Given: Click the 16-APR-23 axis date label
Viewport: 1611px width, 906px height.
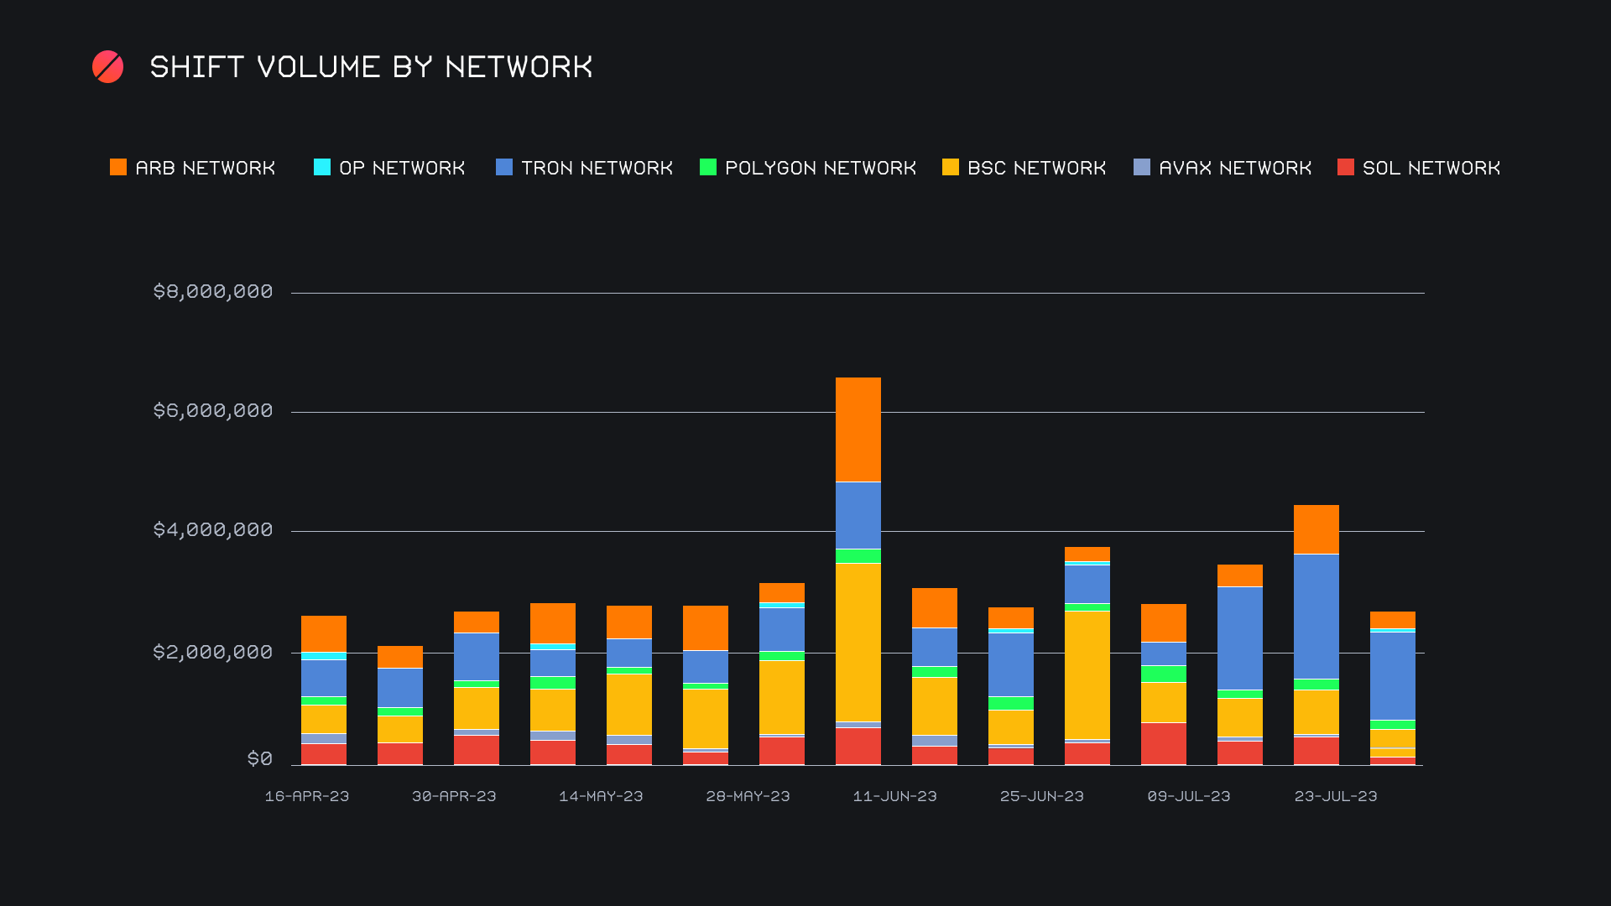Looking at the screenshot, I should tap(307, 796).
